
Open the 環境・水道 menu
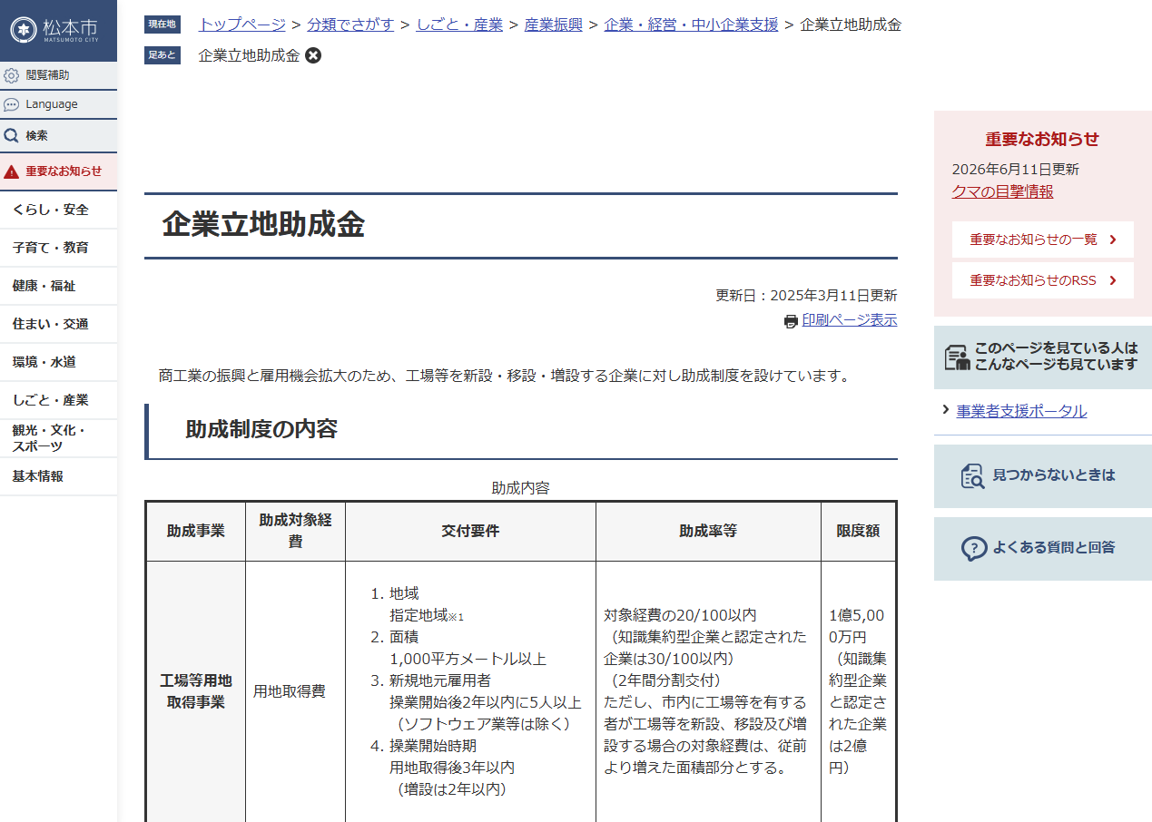pos(59,362)
